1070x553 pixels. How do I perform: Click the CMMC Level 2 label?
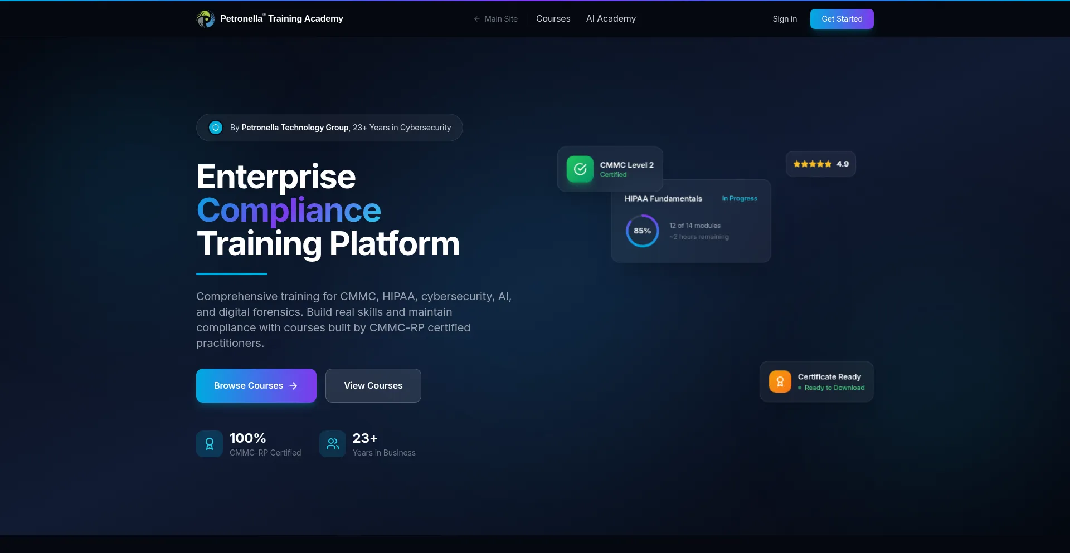point(627,165)
